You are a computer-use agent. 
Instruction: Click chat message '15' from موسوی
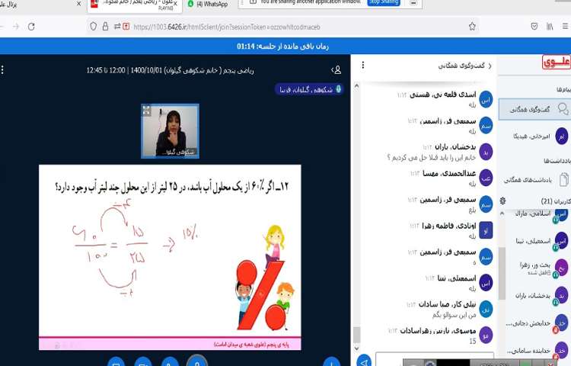pos(472,341)
